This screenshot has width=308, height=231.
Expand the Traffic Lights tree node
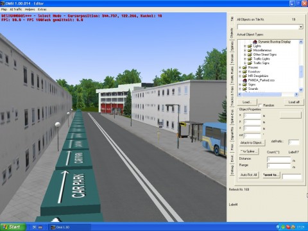[x=245, y=59]
